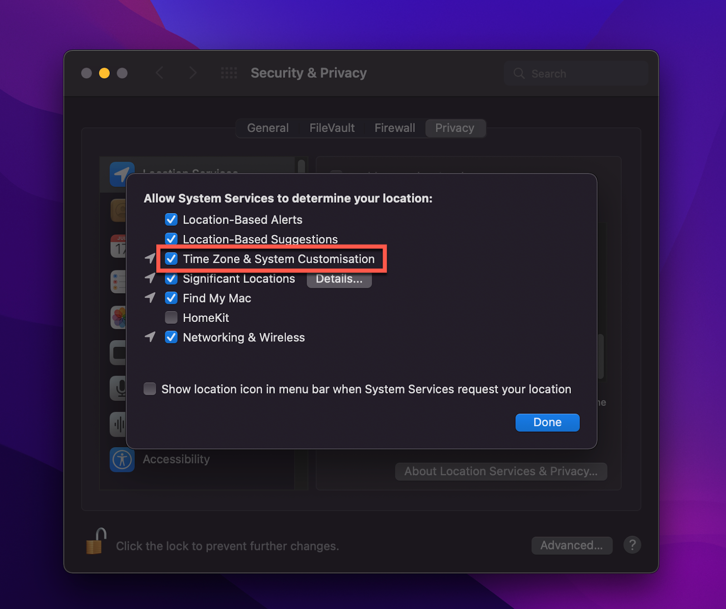Enable the HomeKit checkbox
Viewport: 726px width, 609px height.
[171, 317]
